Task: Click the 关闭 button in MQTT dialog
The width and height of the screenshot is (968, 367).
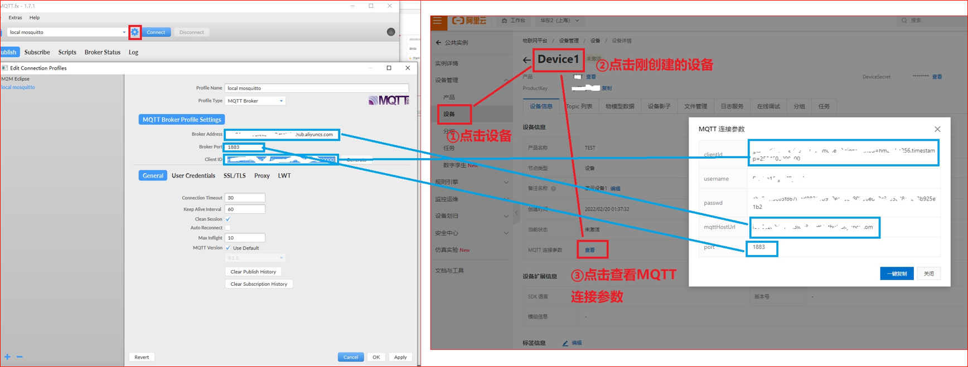Action: tap(929, 273)
